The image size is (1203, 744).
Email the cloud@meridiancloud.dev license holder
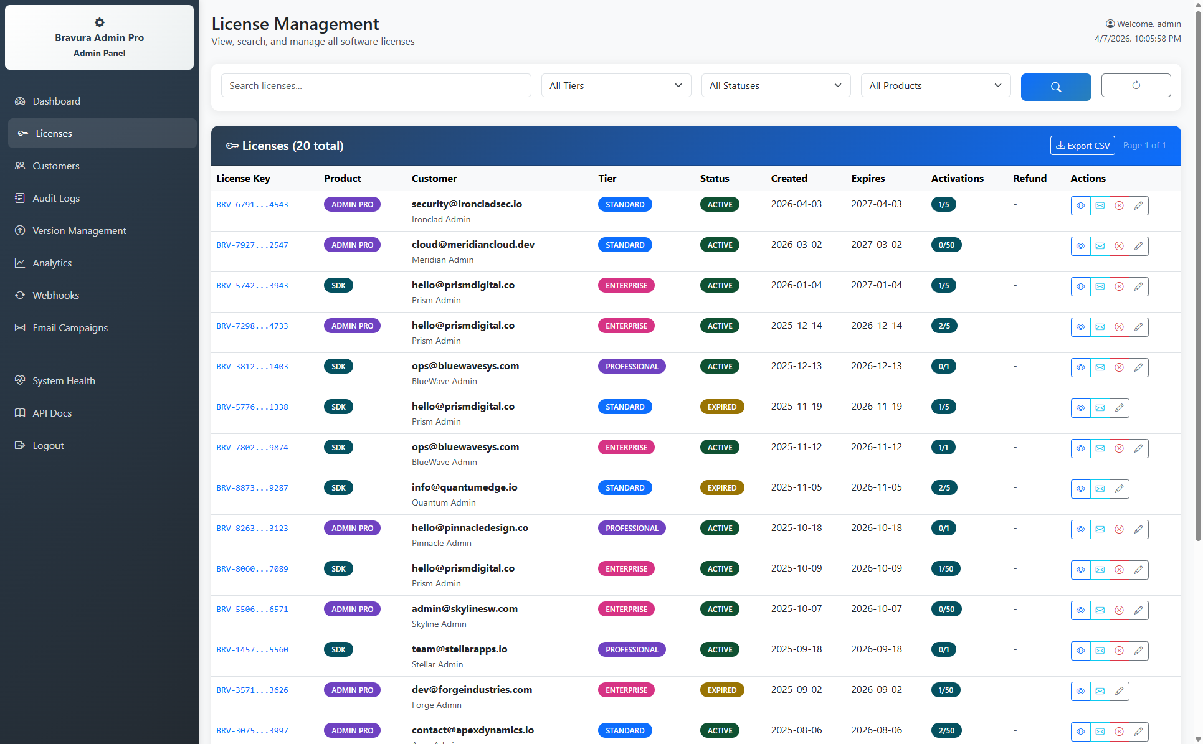[1100, 246]
